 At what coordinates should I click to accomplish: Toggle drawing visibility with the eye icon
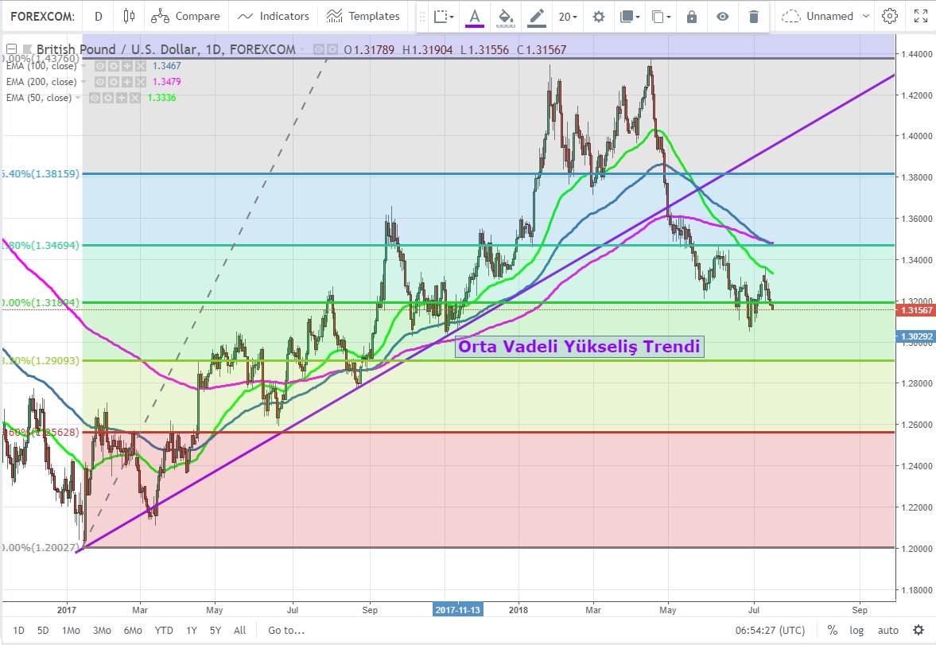pyautogui.click(x=722, y=16)
